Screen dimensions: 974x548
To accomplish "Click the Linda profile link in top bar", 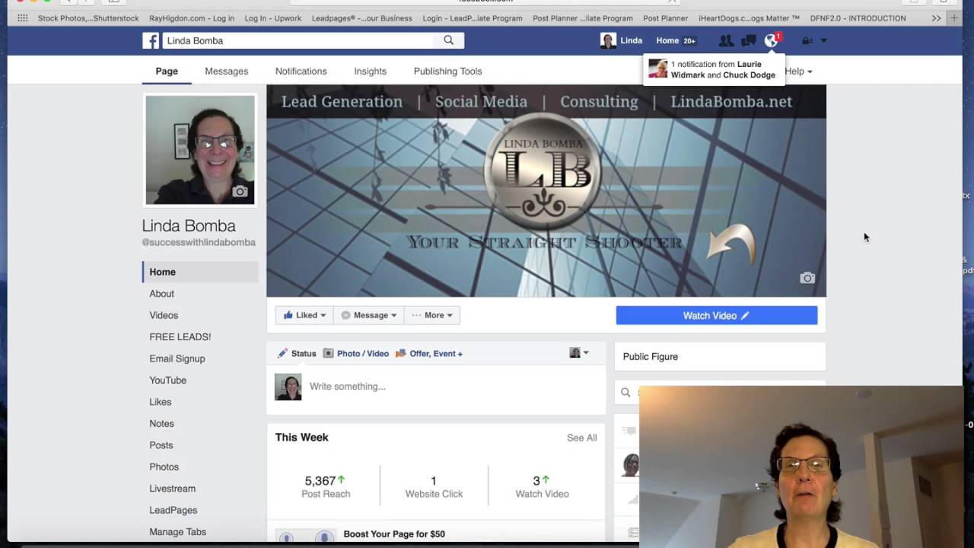I will (622, 40).
